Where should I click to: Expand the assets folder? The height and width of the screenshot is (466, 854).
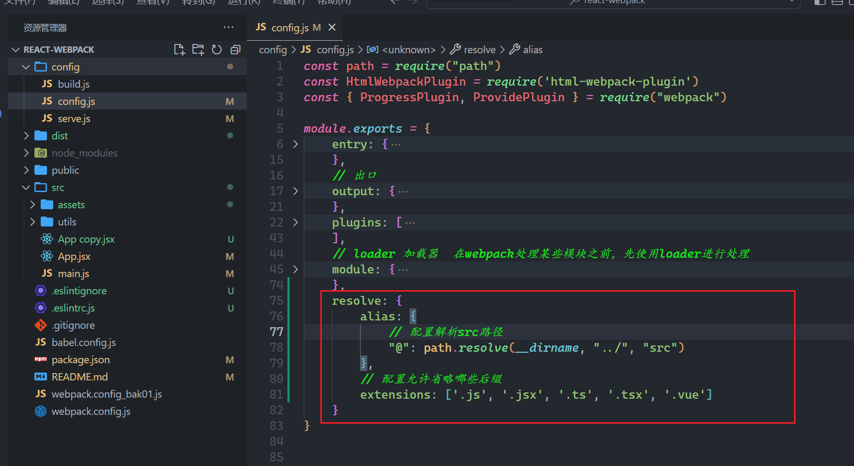[32, 205]
